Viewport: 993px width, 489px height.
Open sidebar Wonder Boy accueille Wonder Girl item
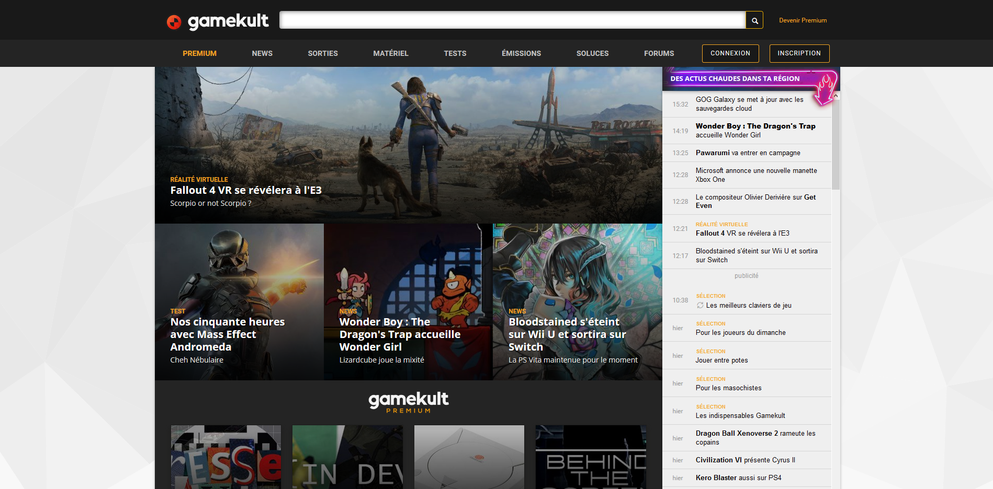[755, 131]
